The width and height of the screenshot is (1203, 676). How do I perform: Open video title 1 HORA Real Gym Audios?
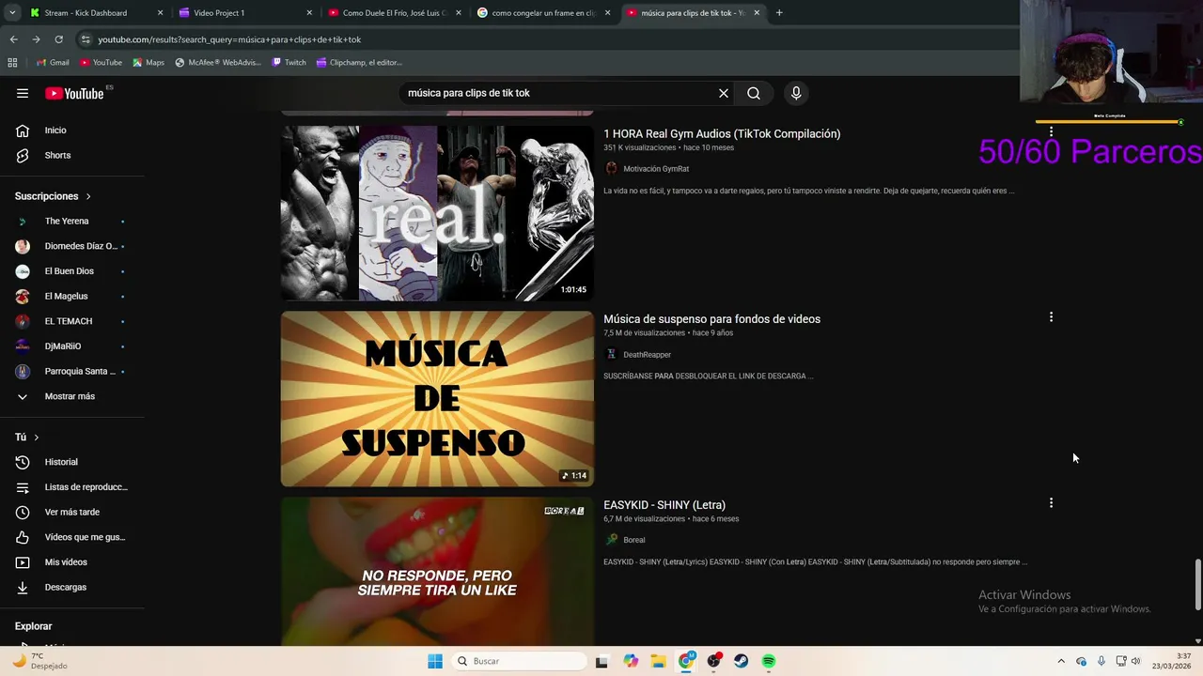tap(722, 134)
